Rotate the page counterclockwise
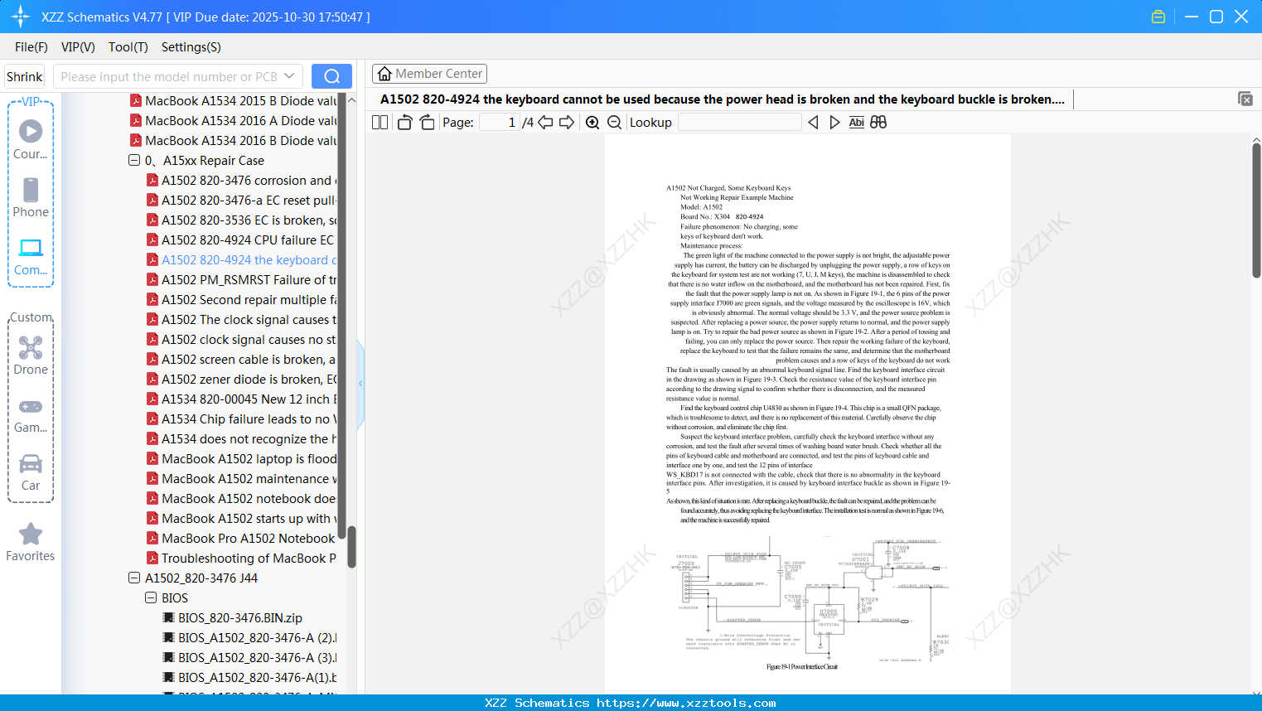 click(x=404, y=122)
